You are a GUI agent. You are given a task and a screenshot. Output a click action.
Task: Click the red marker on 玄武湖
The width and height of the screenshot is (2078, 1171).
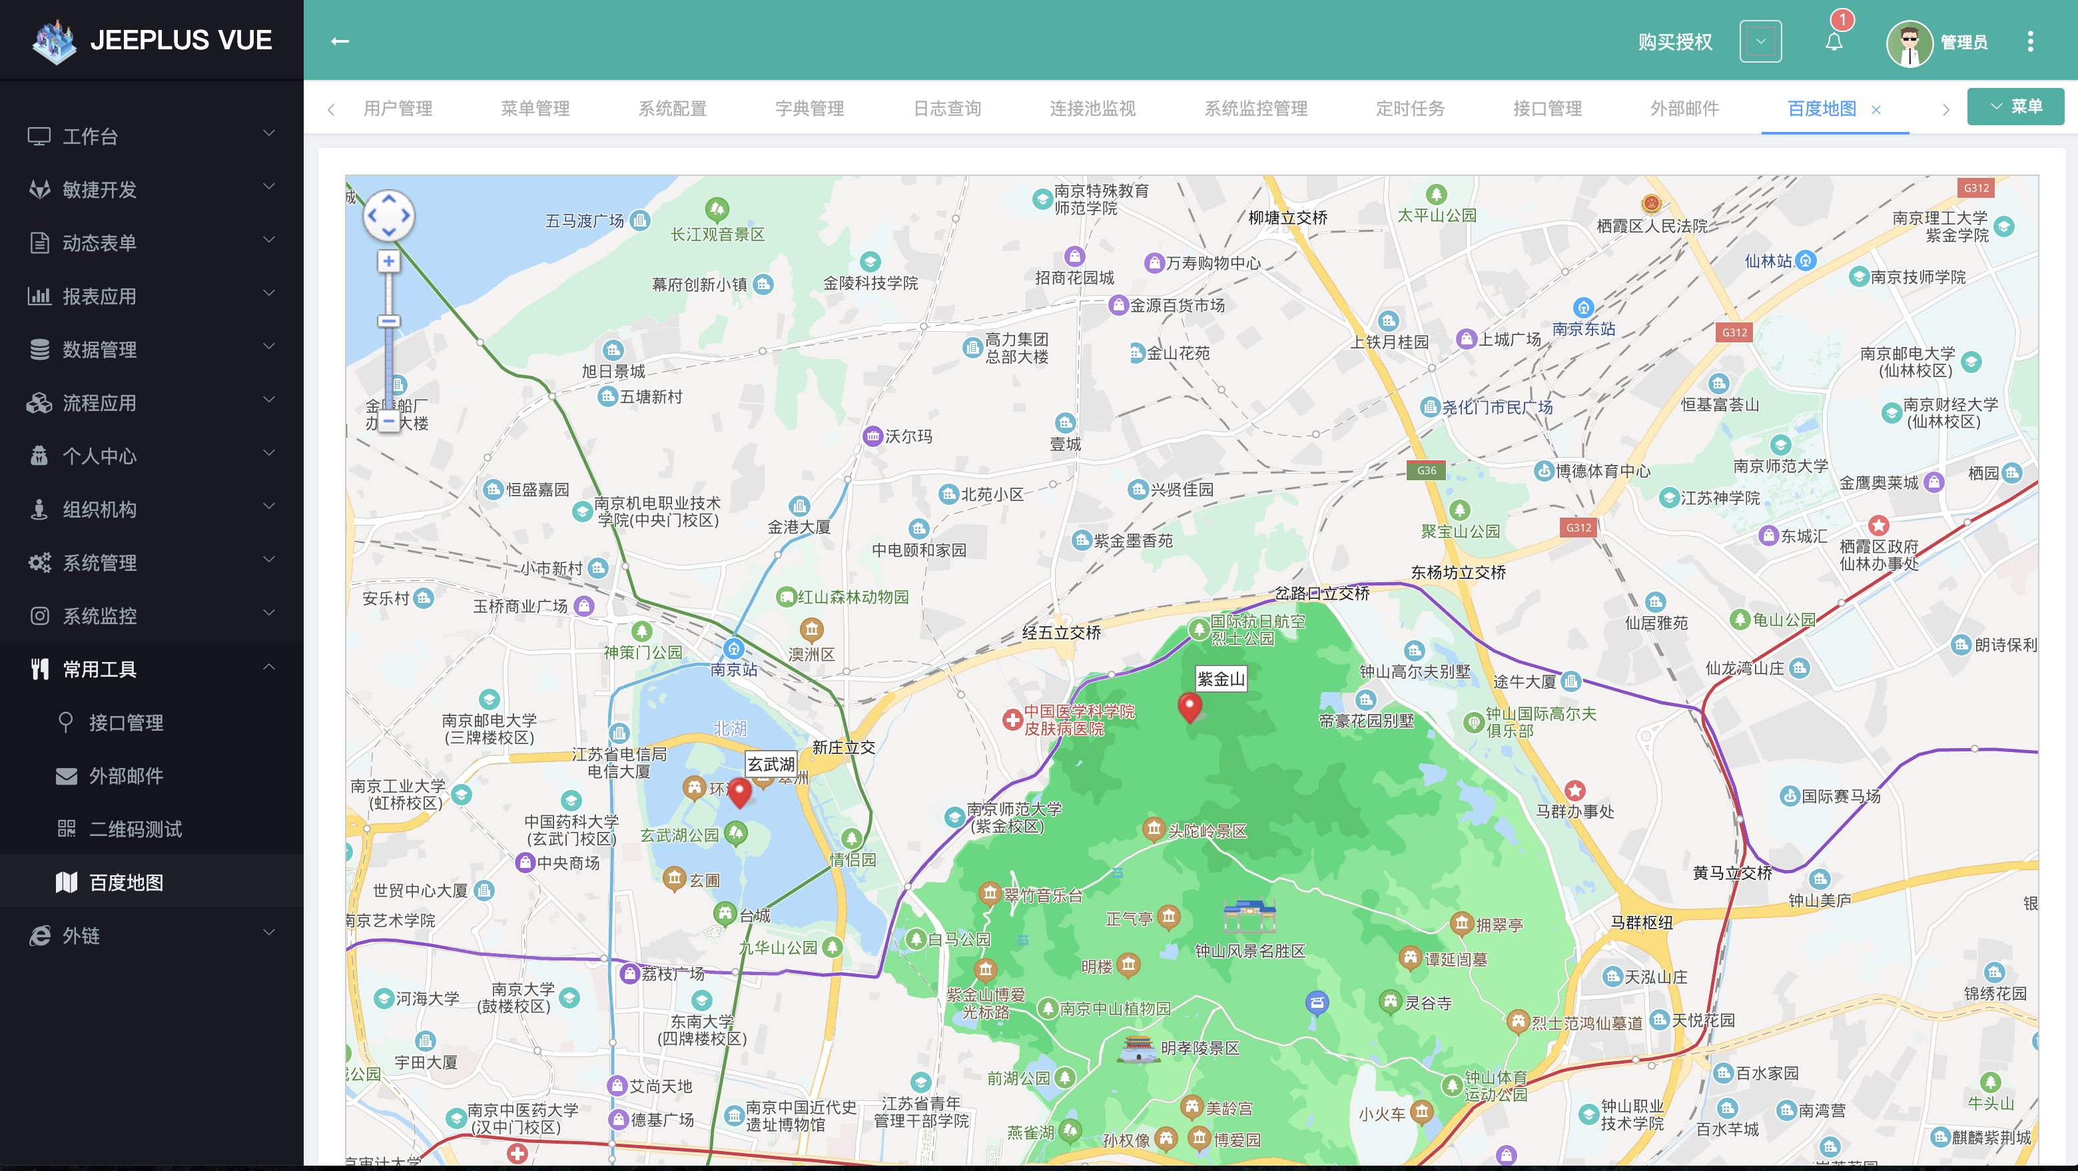[739, 792]
